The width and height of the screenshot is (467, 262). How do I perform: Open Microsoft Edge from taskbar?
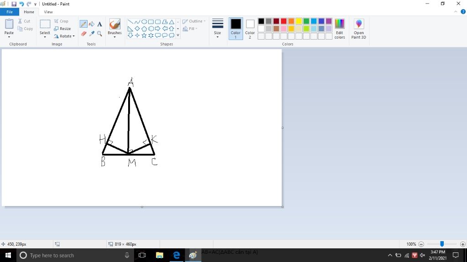click(176, 255)
